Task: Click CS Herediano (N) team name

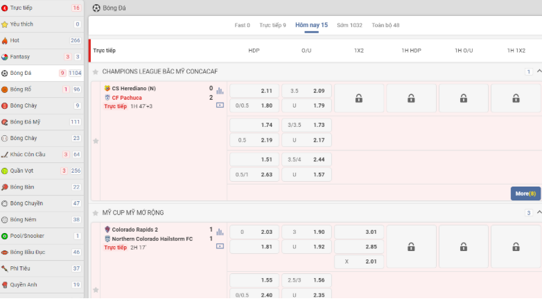Action: [x=134, y=89]
